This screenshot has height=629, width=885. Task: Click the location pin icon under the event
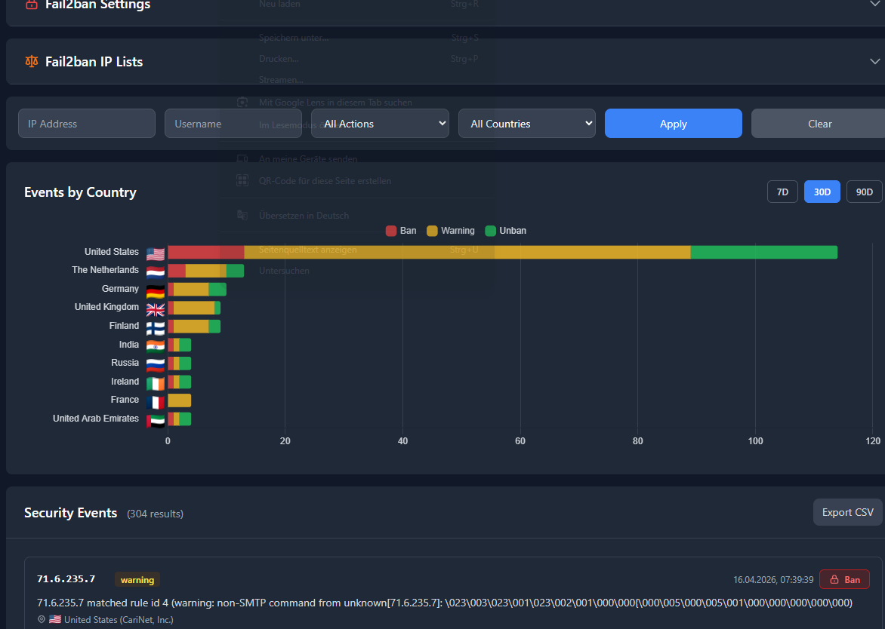click(x=42, y=619)
